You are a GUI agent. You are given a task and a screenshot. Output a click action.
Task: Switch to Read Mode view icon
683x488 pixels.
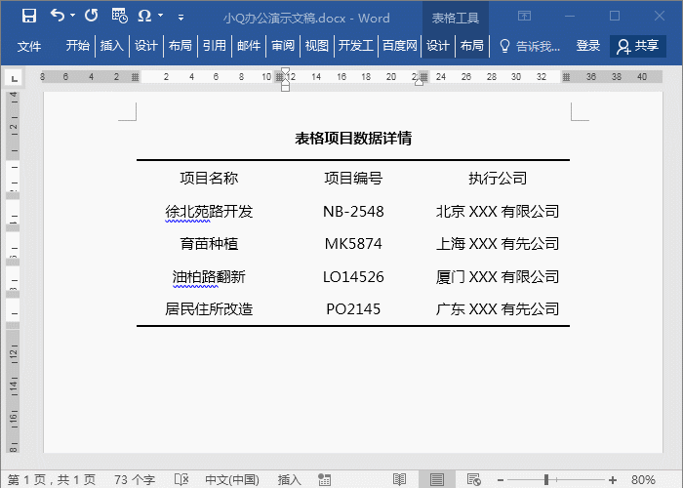[399, 480]
